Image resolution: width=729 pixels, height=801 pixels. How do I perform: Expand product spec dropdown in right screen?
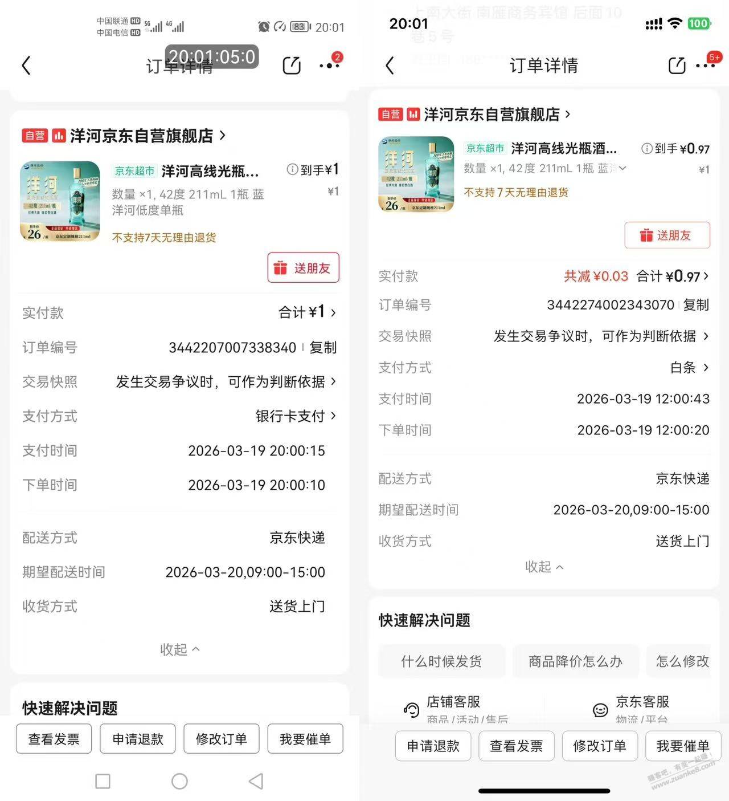click(622, 168)
